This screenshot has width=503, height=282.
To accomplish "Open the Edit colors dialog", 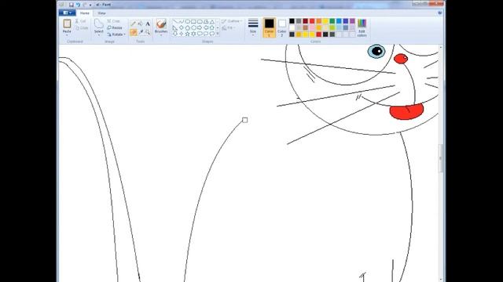I will tap(362, 27).
